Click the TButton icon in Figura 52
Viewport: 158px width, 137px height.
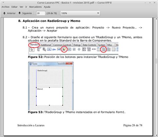49,49
